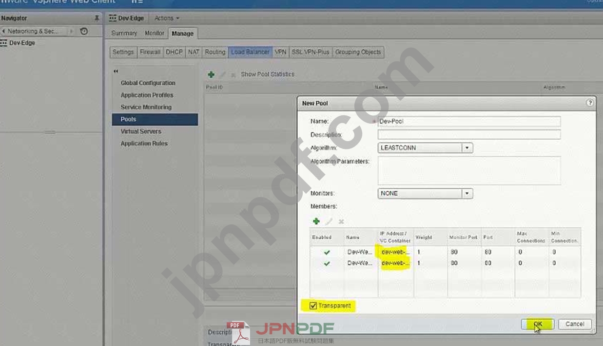This screenshot has width=603, height=346.
Task: Collapse the Load Balancer side menu
Action: pos(116,71)
